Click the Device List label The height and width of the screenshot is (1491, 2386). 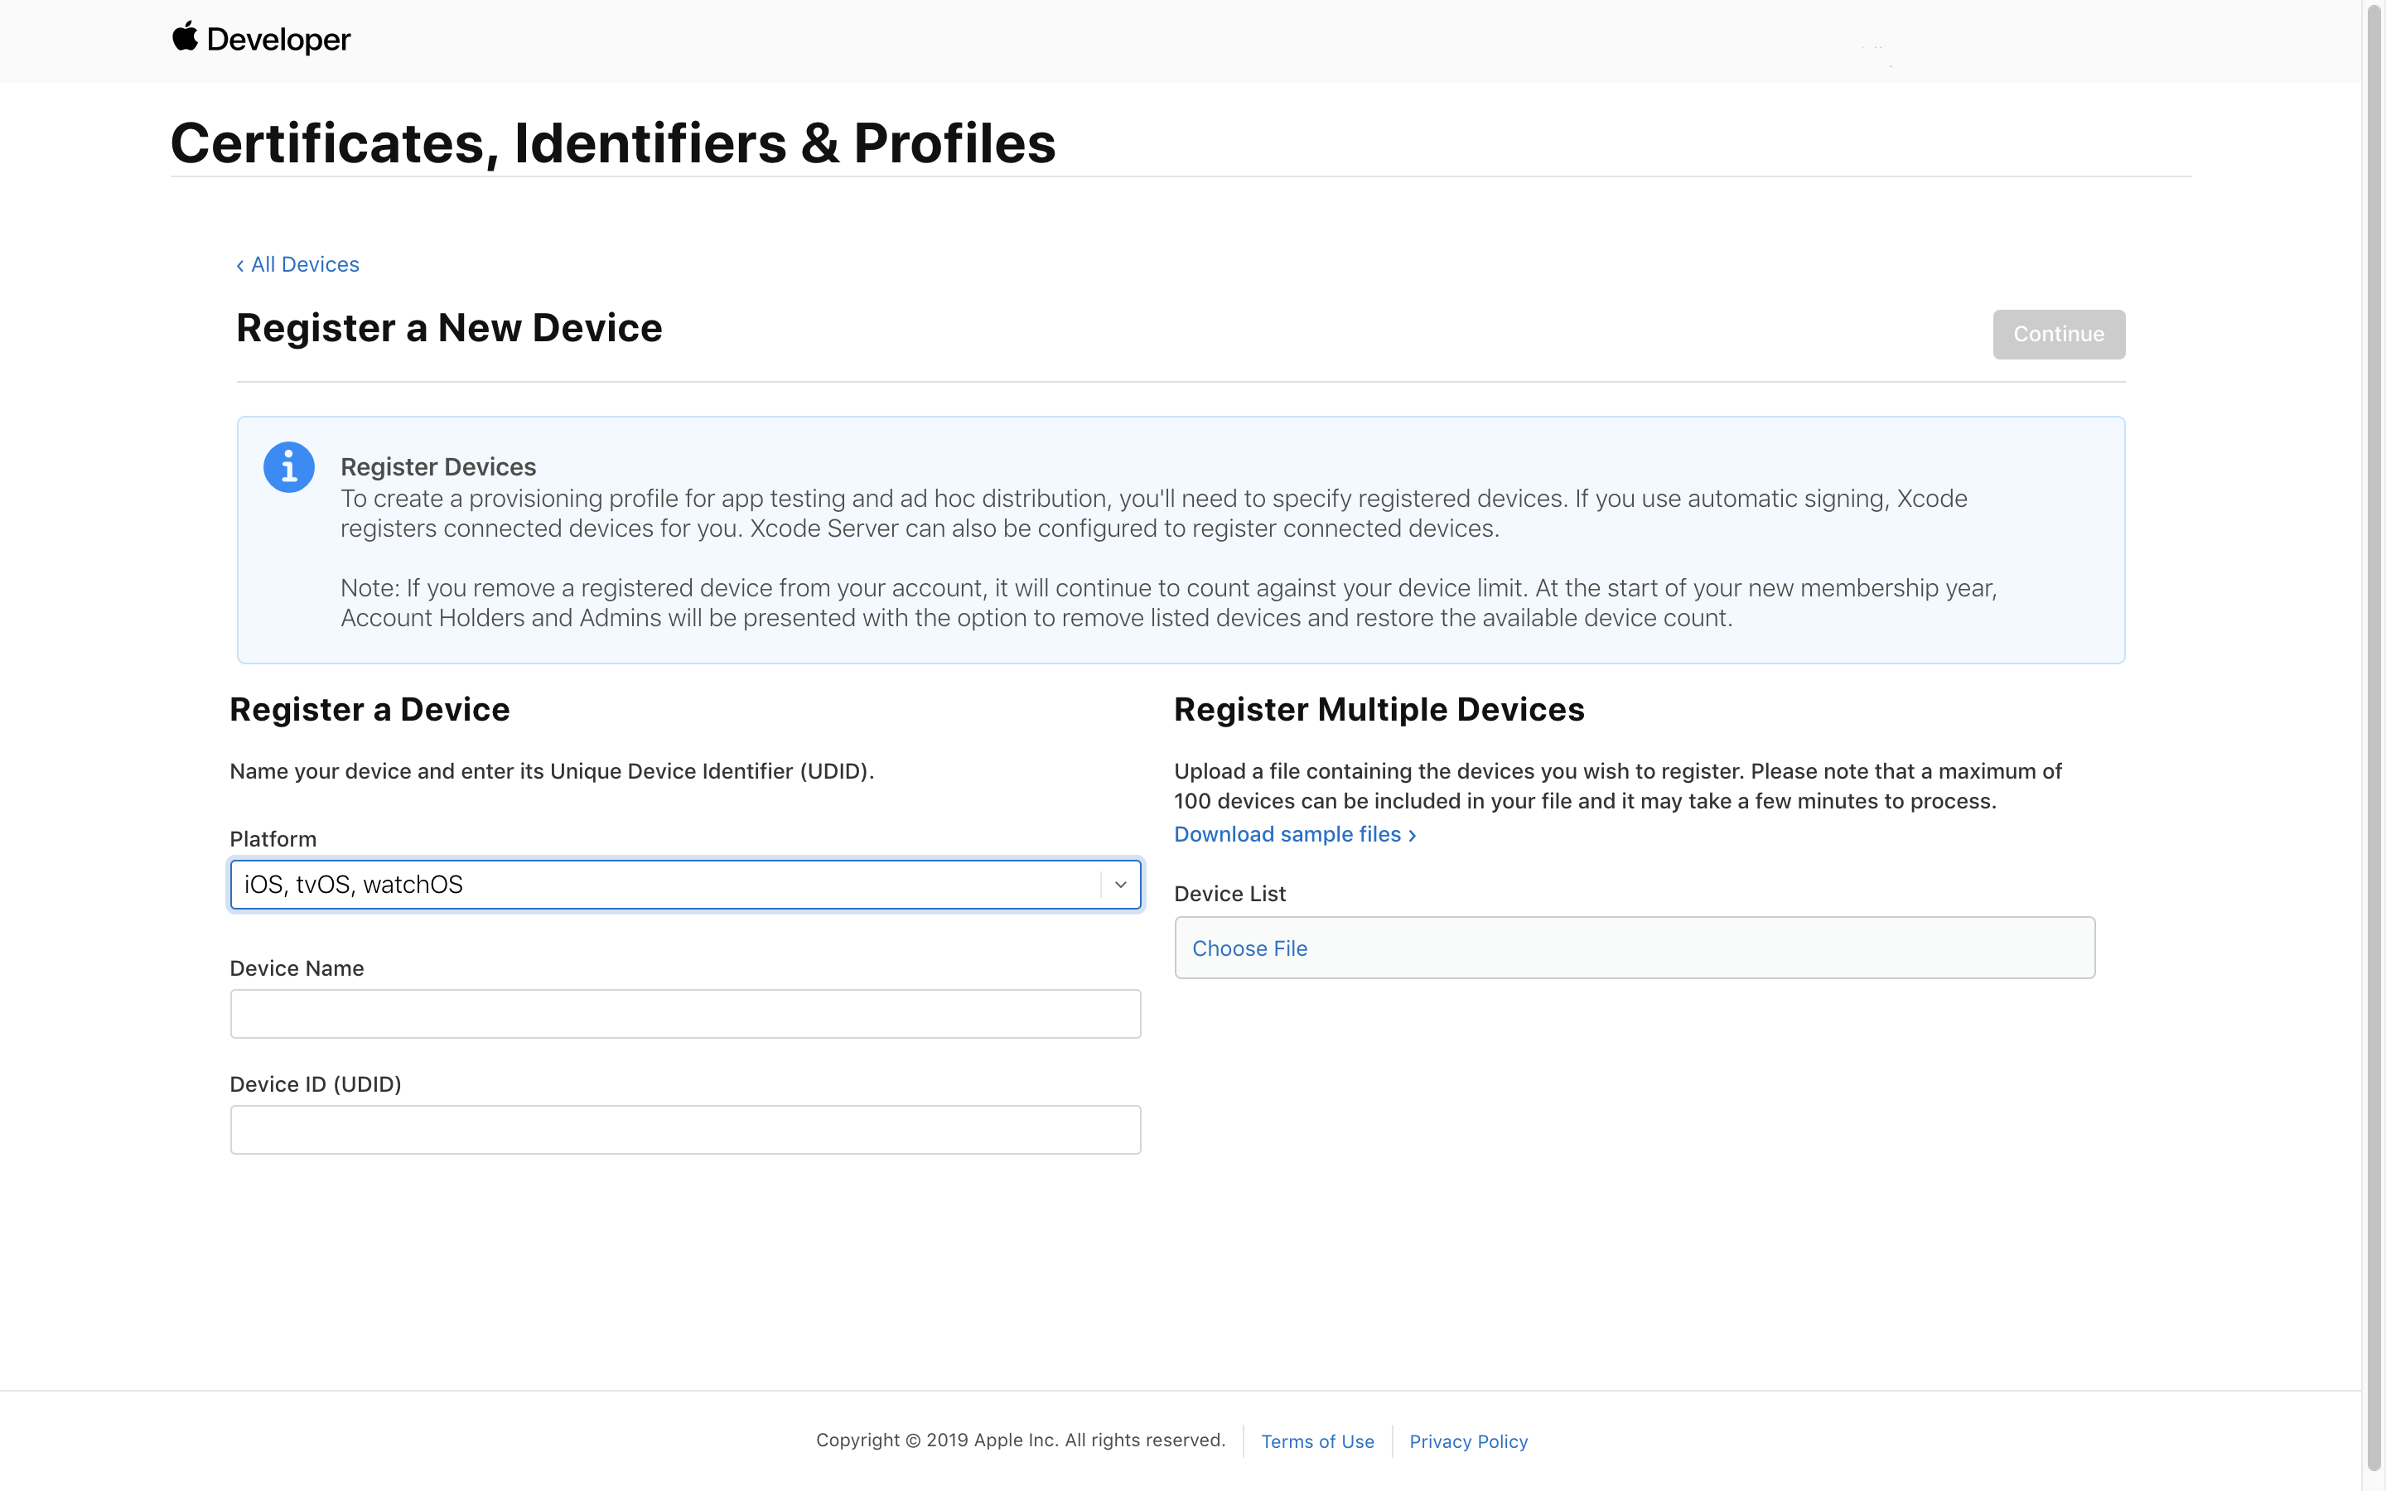tap(1229, 894)
